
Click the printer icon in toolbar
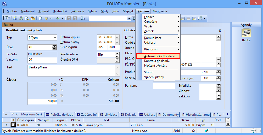tap(21, 18)
